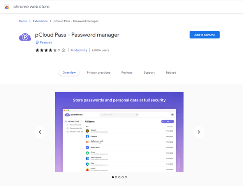Switch to the Support tab
The image size is (243, 186).
coord(149,73)
